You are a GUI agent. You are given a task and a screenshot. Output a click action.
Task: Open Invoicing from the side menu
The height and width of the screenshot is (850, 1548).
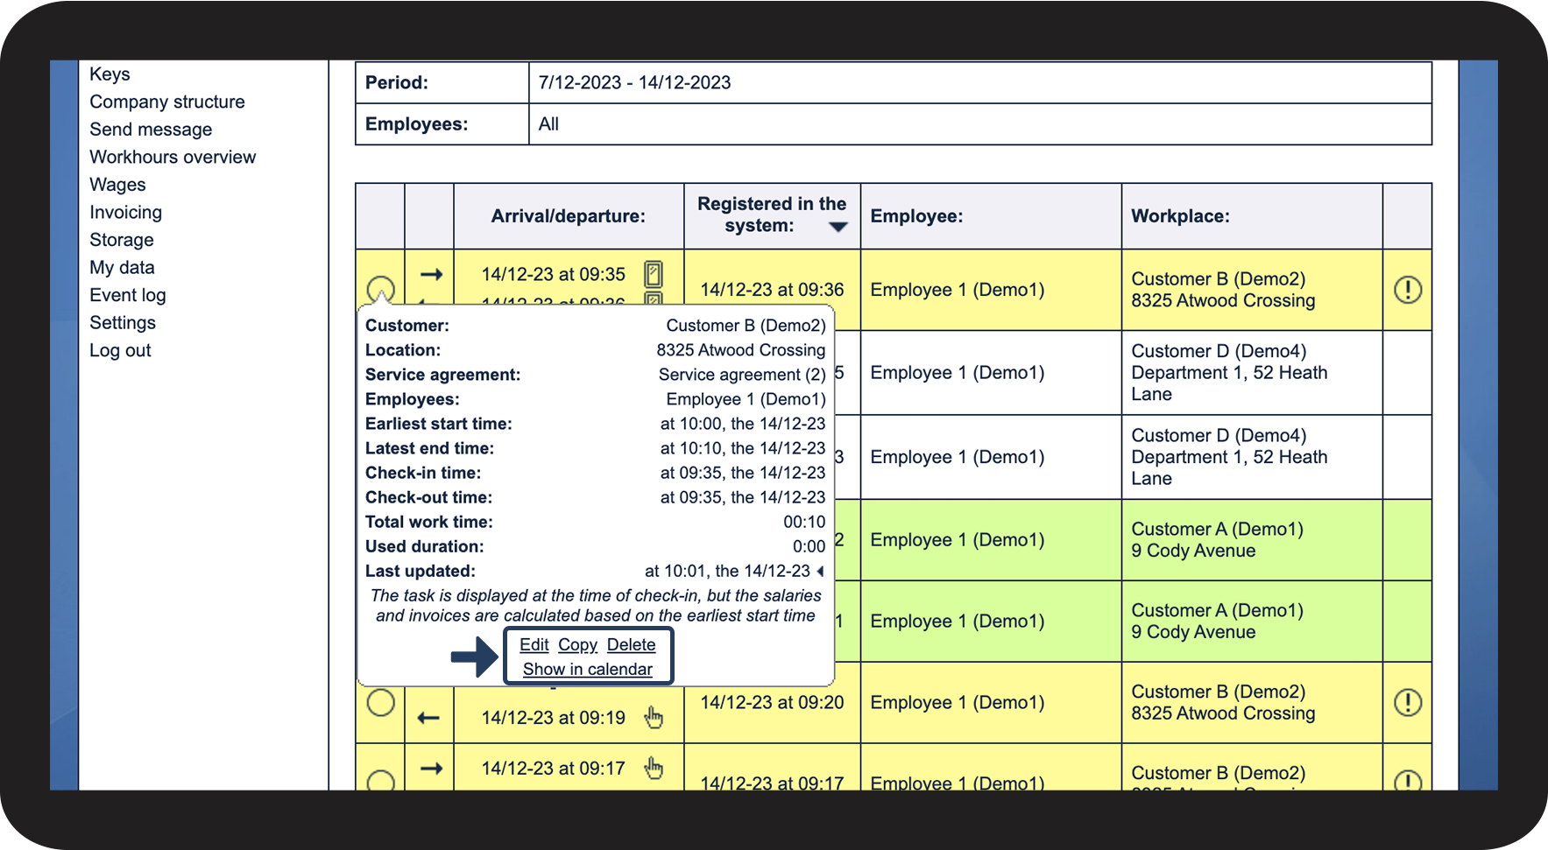click(125, 212)
